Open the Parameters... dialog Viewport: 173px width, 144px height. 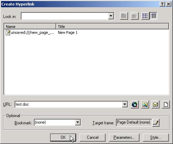pyautogui.click(x=124, y=137)
